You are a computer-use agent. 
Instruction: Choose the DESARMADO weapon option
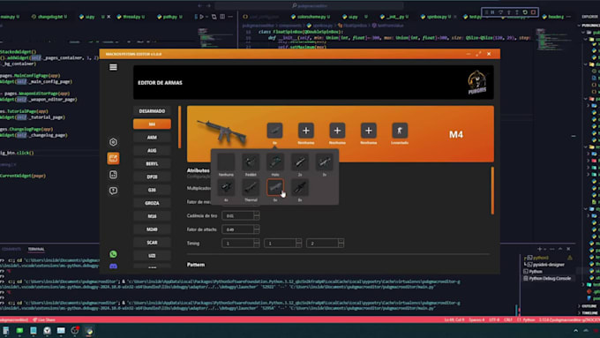click(x=152, y=111)
